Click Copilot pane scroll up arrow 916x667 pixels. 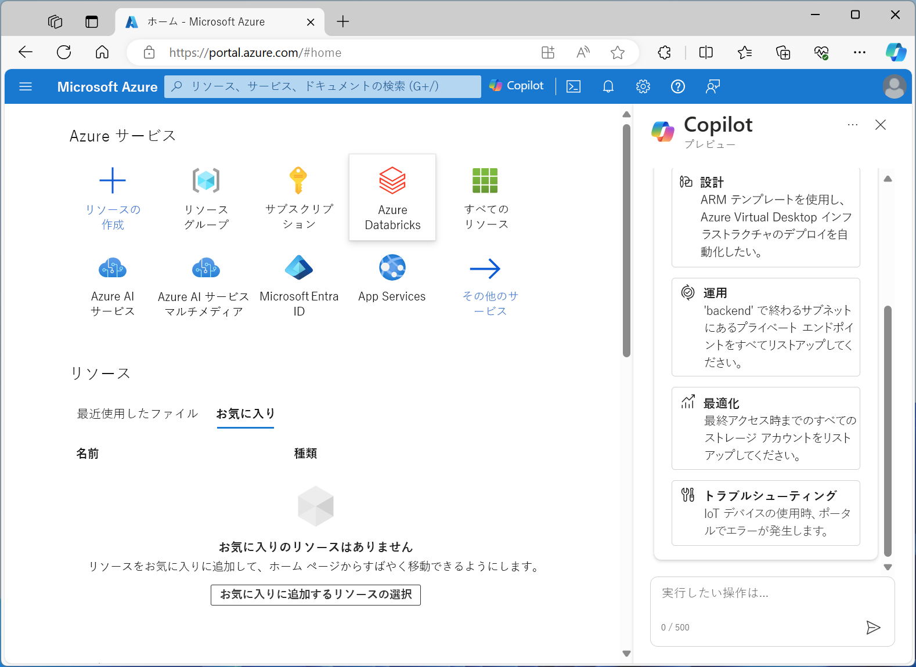point(888,179)
